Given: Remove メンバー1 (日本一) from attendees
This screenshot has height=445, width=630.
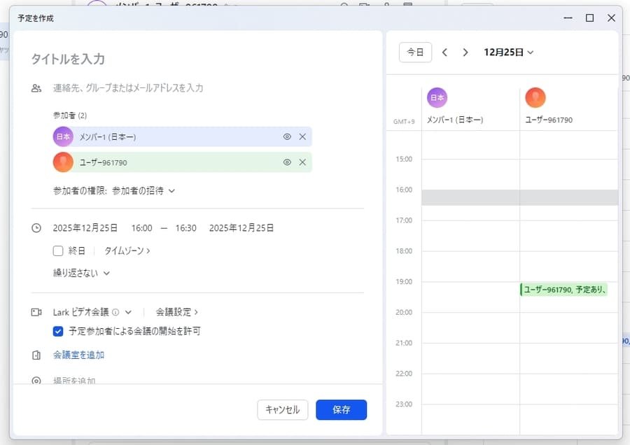Looking at the screenshot, I should [302, 137].
